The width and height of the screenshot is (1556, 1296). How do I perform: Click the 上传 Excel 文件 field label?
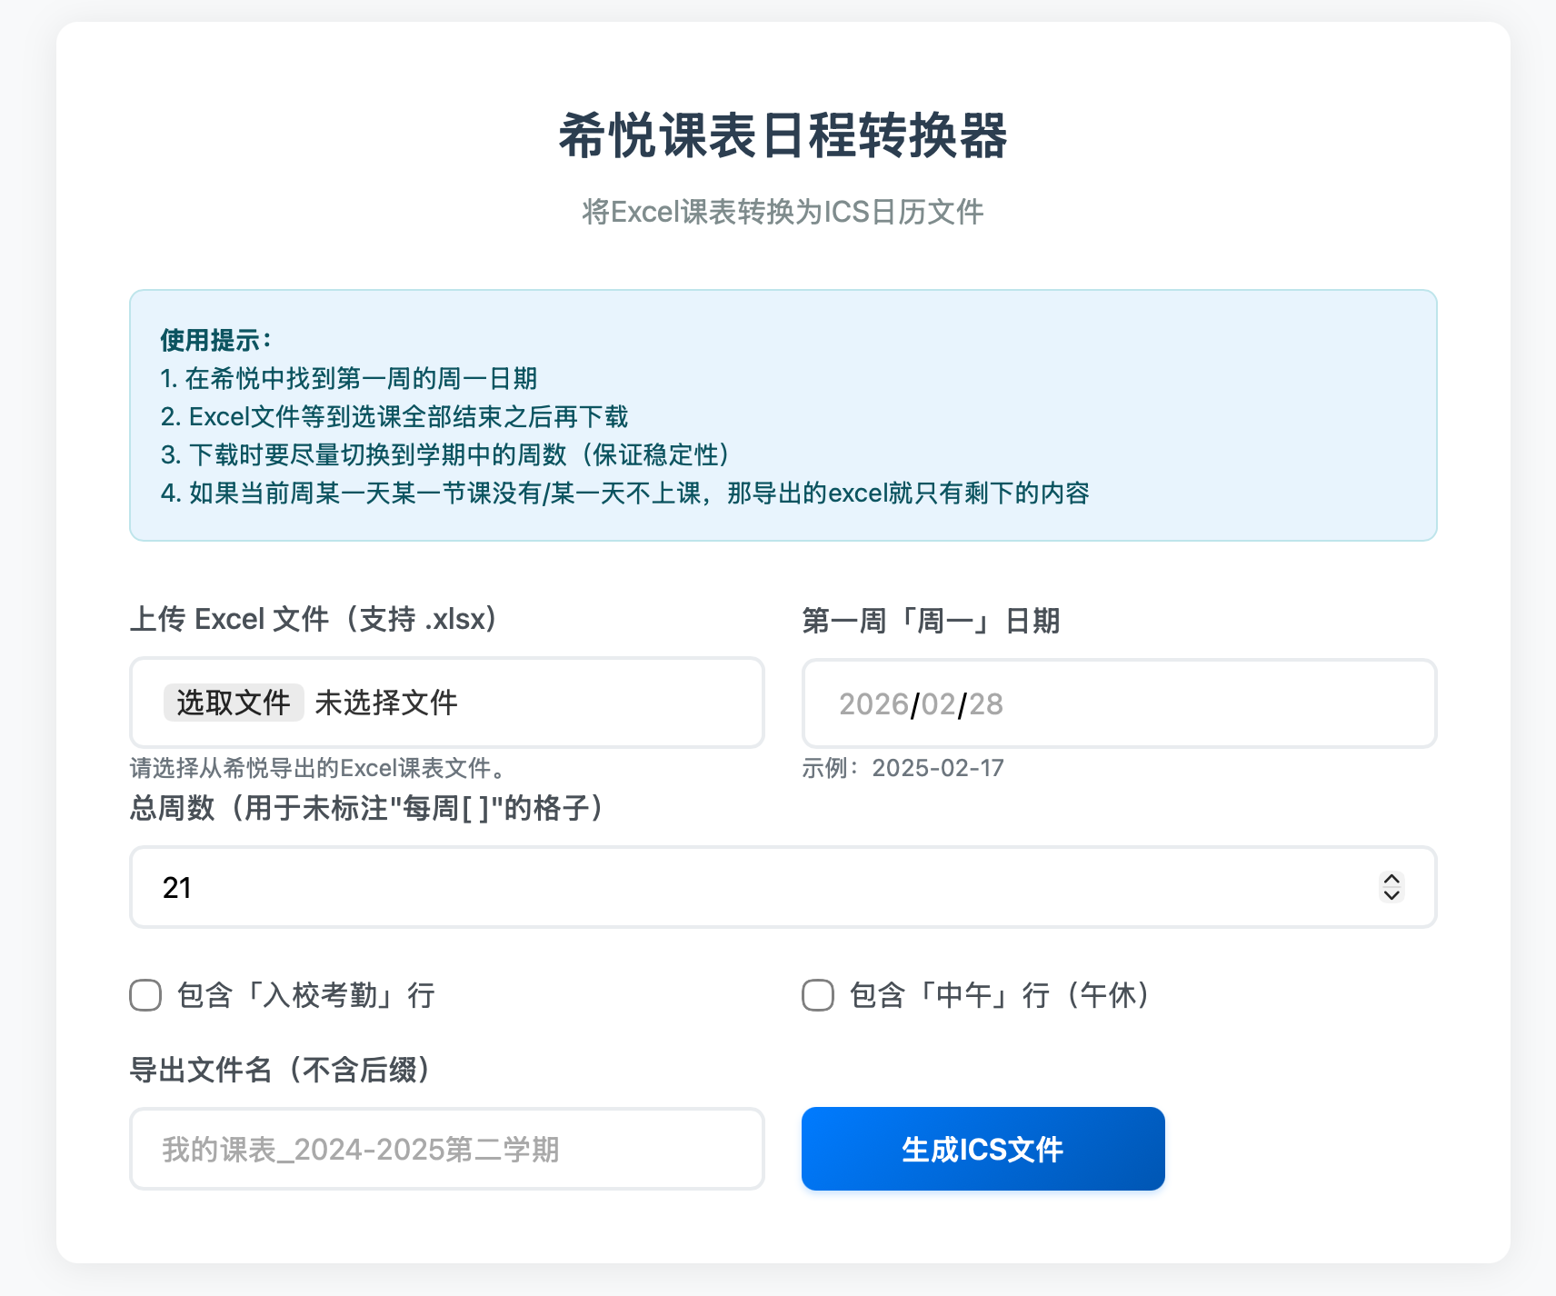pyautogui.click(x=314, y=619)
